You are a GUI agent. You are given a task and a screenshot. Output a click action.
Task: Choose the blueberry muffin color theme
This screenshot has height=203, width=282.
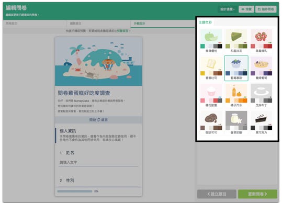click(236, 68)
